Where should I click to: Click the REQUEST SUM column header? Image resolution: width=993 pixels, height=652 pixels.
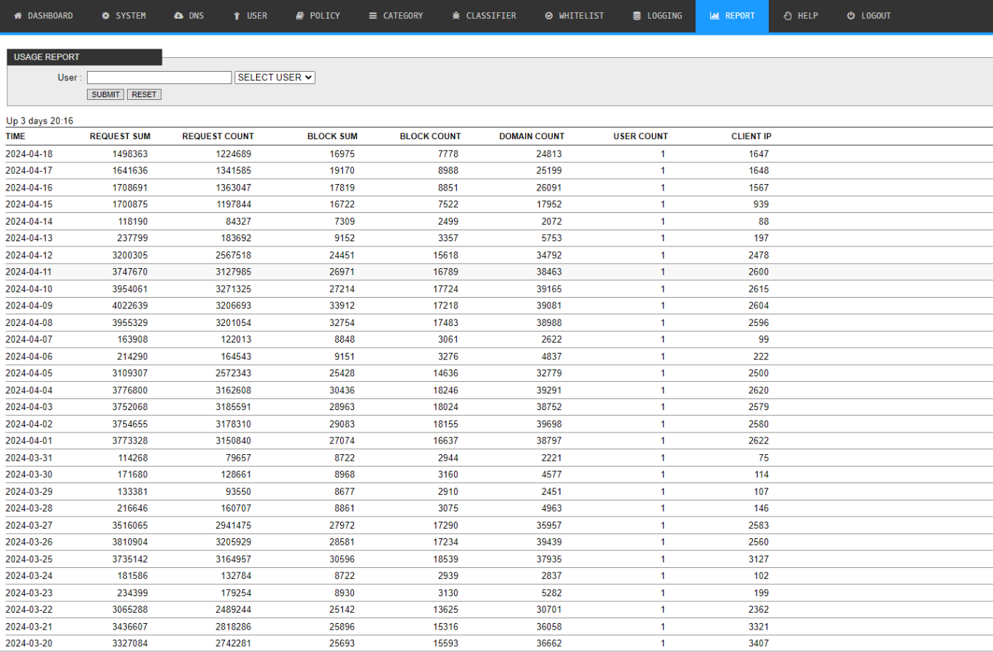tap(120, 136)
